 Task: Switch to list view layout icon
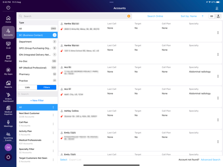(x=212, y=16)
